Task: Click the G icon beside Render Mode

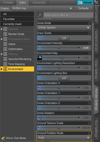Action: [5, 34]
